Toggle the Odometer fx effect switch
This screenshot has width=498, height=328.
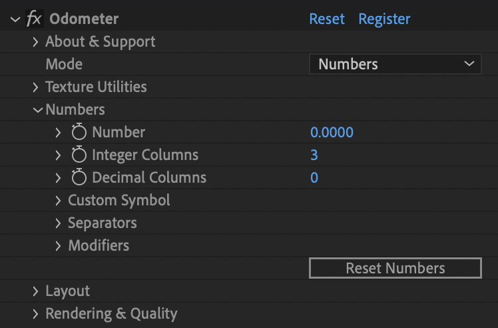pos(34,19)
